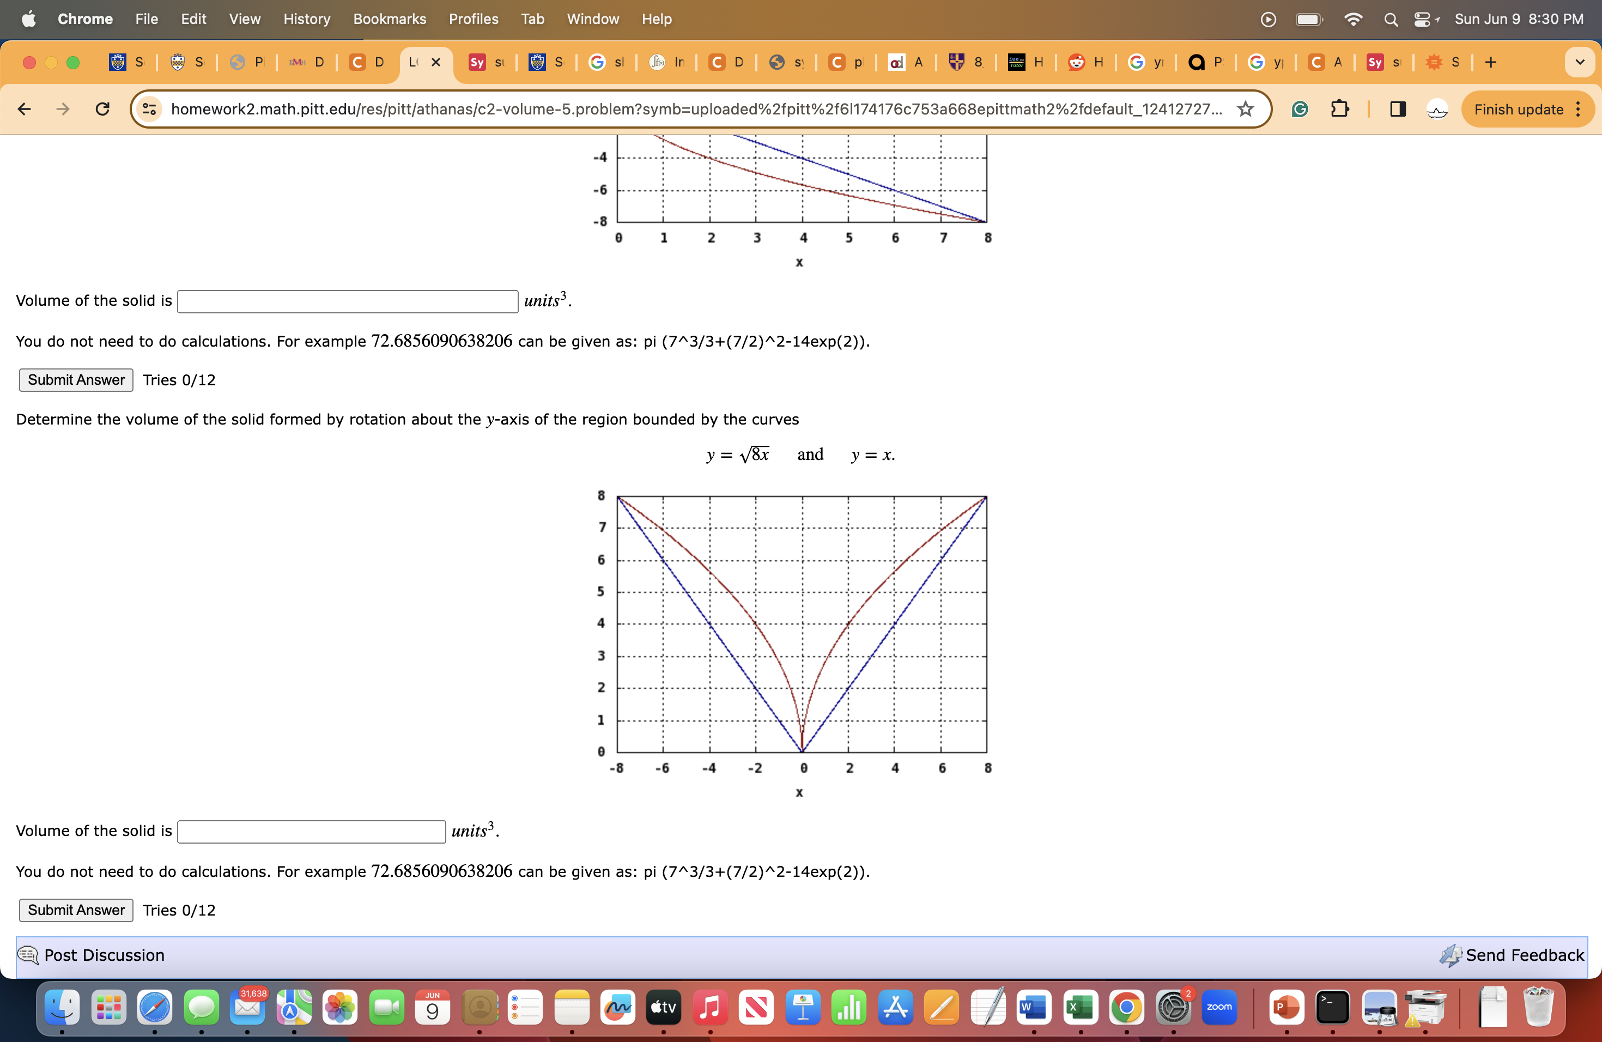Screen dimensions: 1602x1042
Task: Click the second Submit Answer button
Action: [x=75, y=910]
